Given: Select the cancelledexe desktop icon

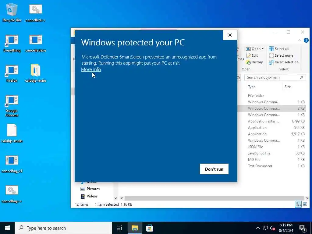Looking at the screenshot, I should [x=36, y=43].
